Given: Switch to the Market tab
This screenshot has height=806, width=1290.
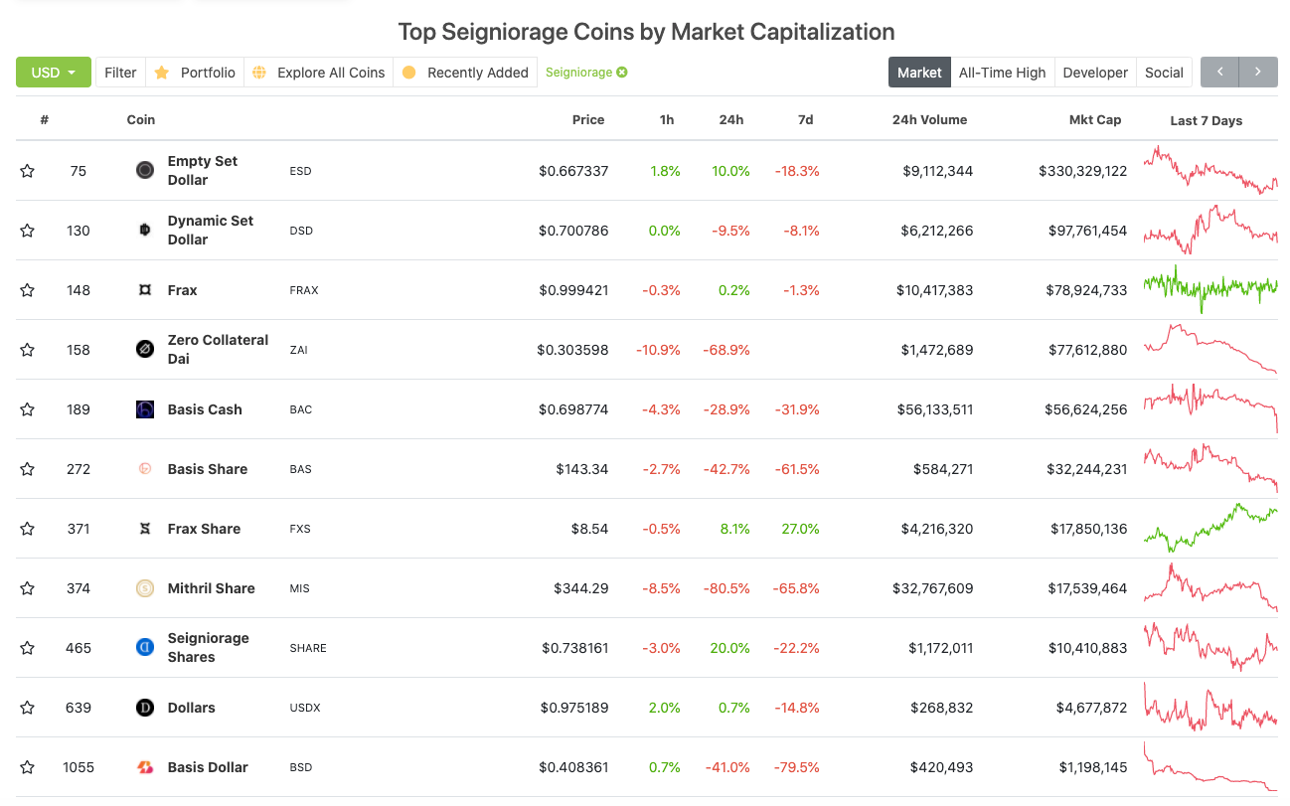Looking at the screenshot, I should 919,73.
